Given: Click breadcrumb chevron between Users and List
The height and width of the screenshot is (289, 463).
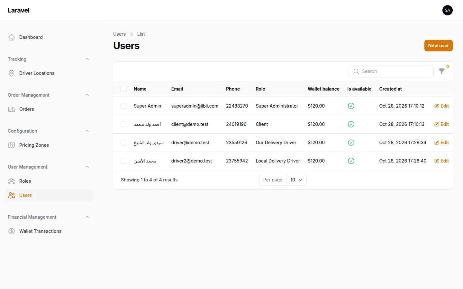Looking at the screenshot, I should 132,34.
